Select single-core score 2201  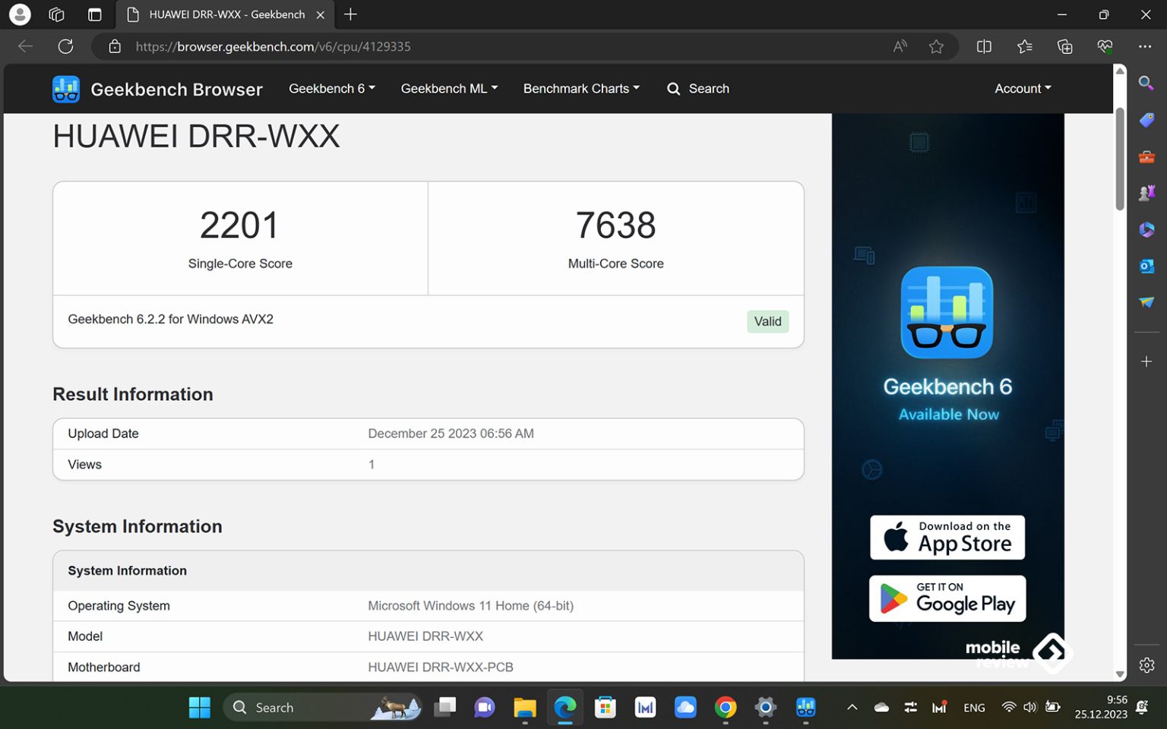click(239, 226)
